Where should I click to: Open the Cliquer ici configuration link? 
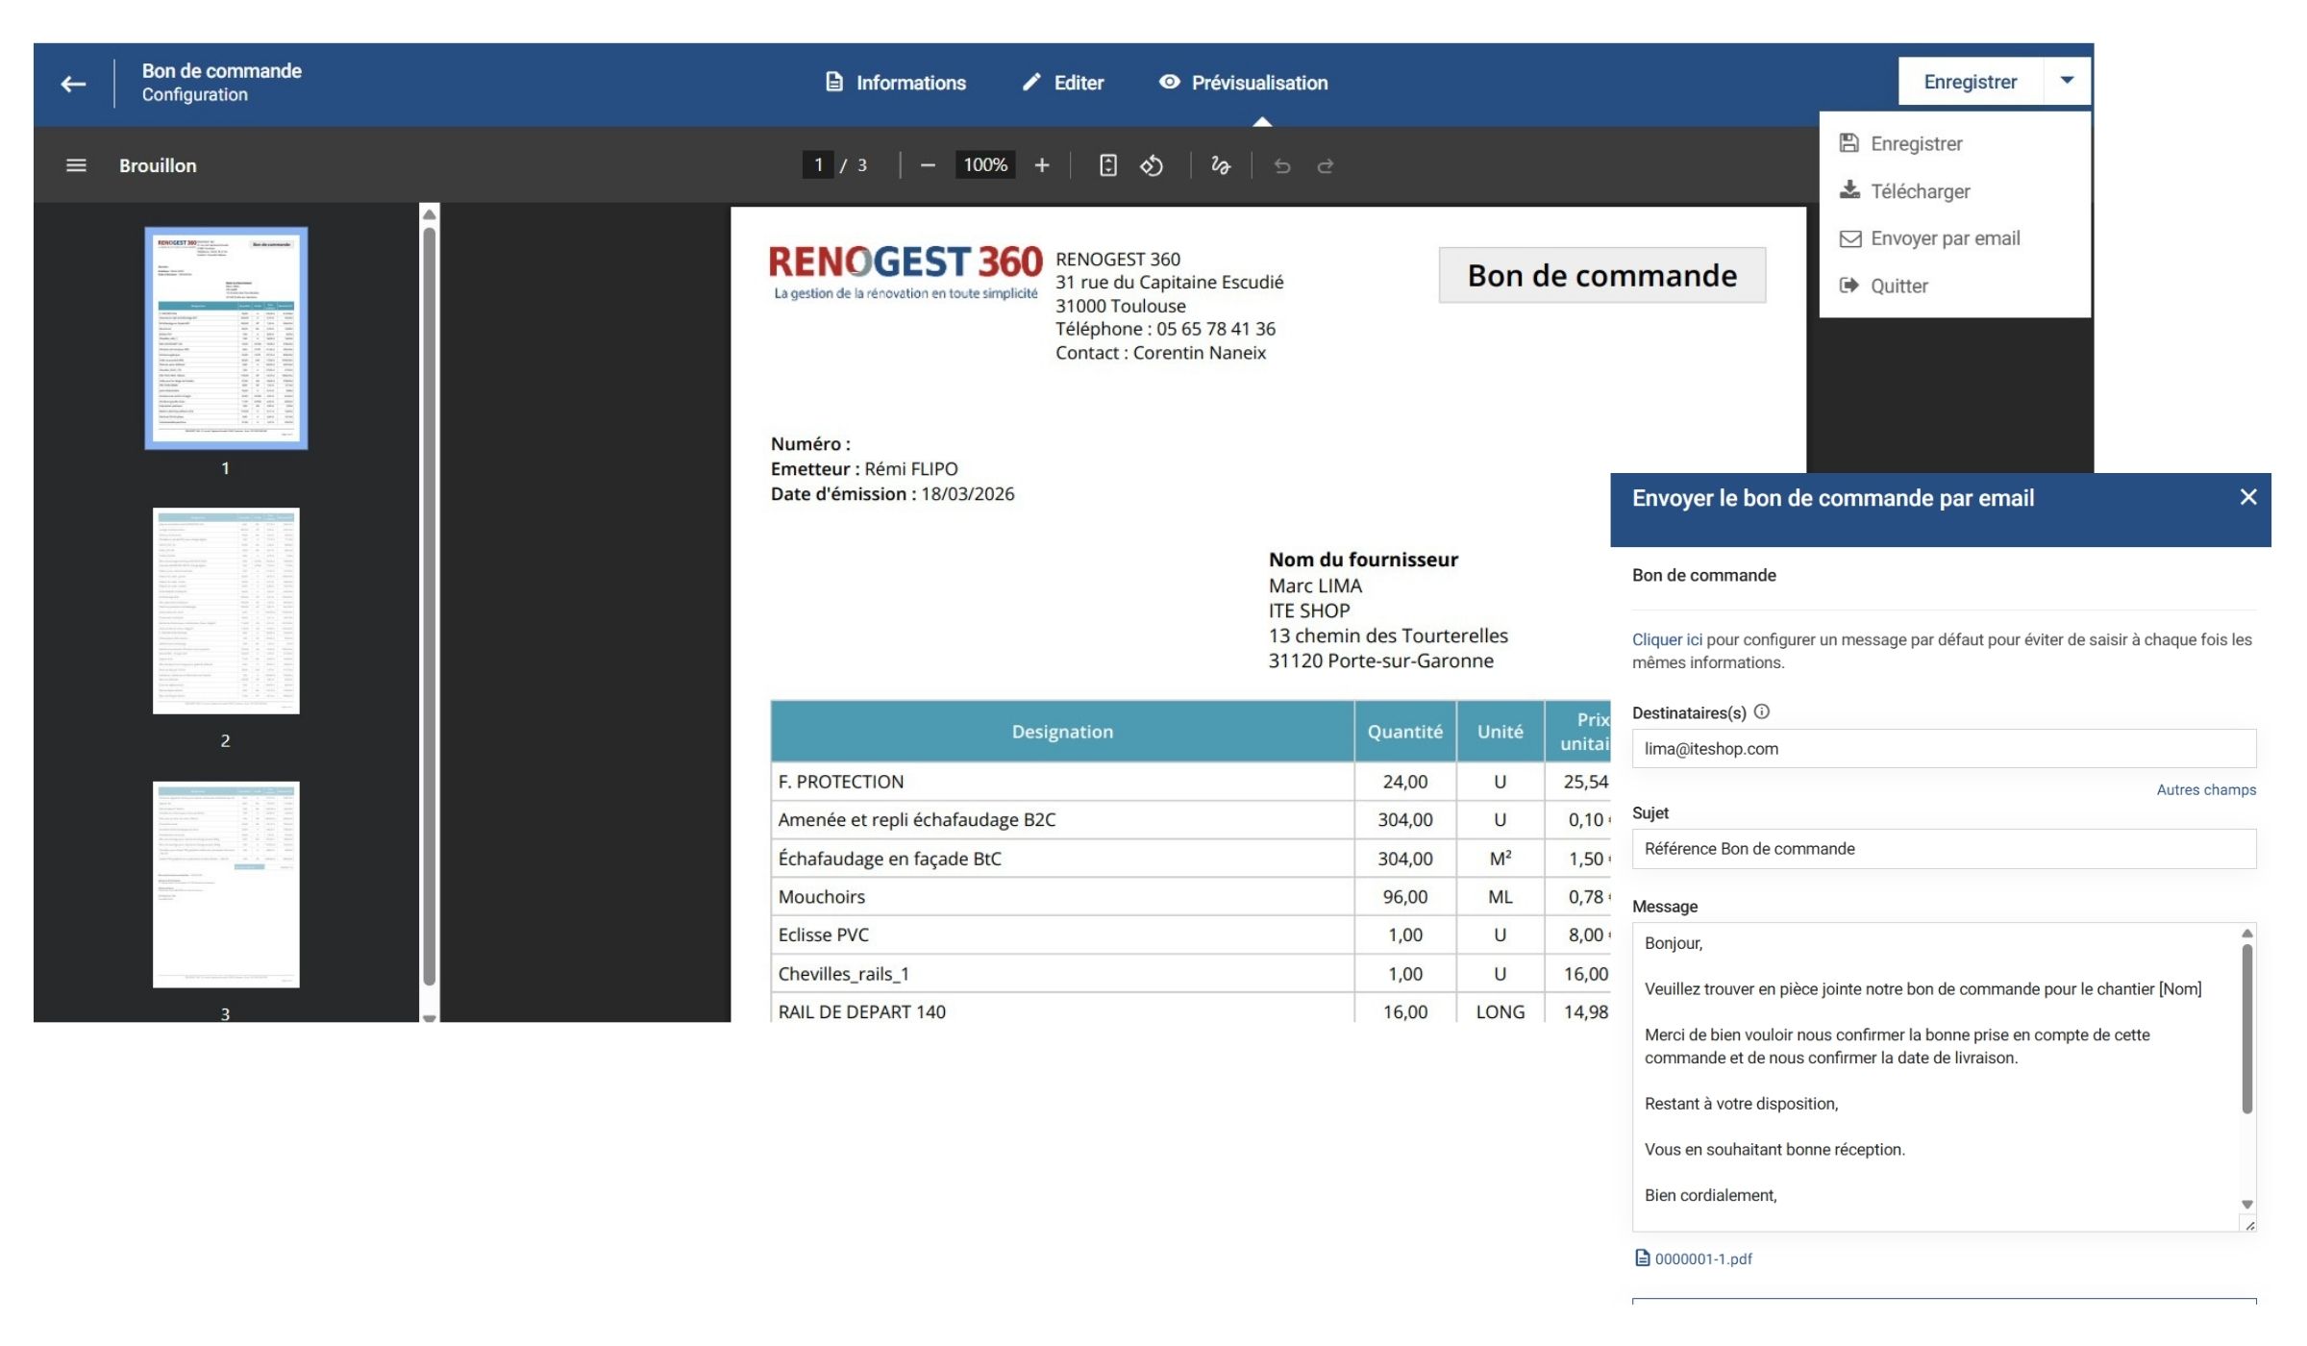[x=1666, y=639]
